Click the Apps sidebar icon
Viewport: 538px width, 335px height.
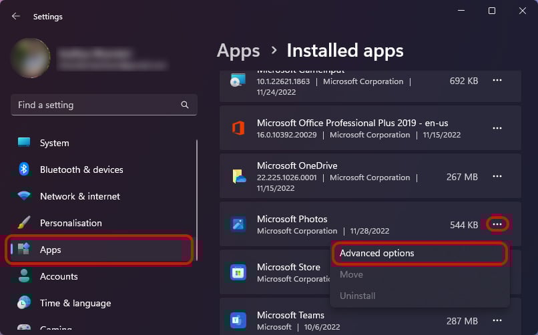click(24, 249)
